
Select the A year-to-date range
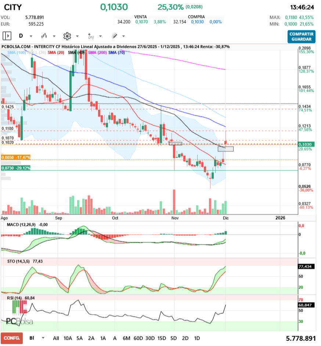[x=115, y=338]
